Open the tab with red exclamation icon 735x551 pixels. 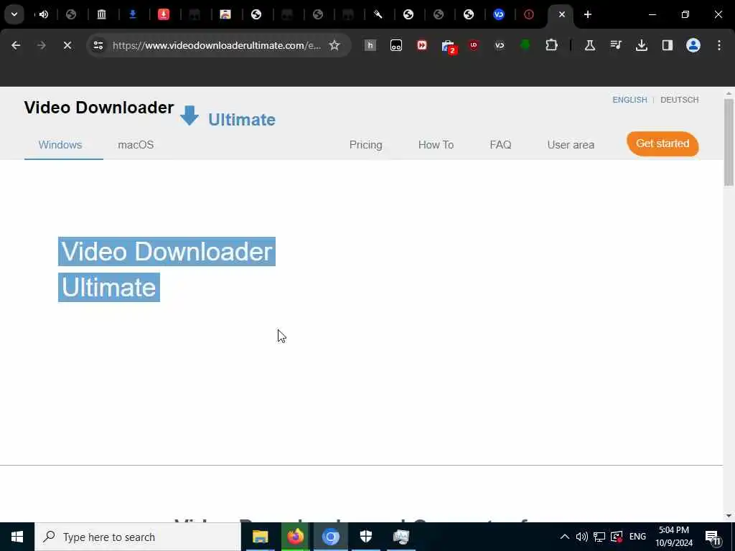529,14
